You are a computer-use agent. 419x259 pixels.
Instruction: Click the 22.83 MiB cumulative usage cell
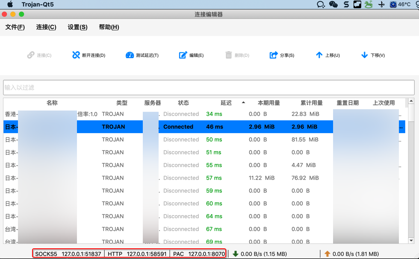(305, 114)
